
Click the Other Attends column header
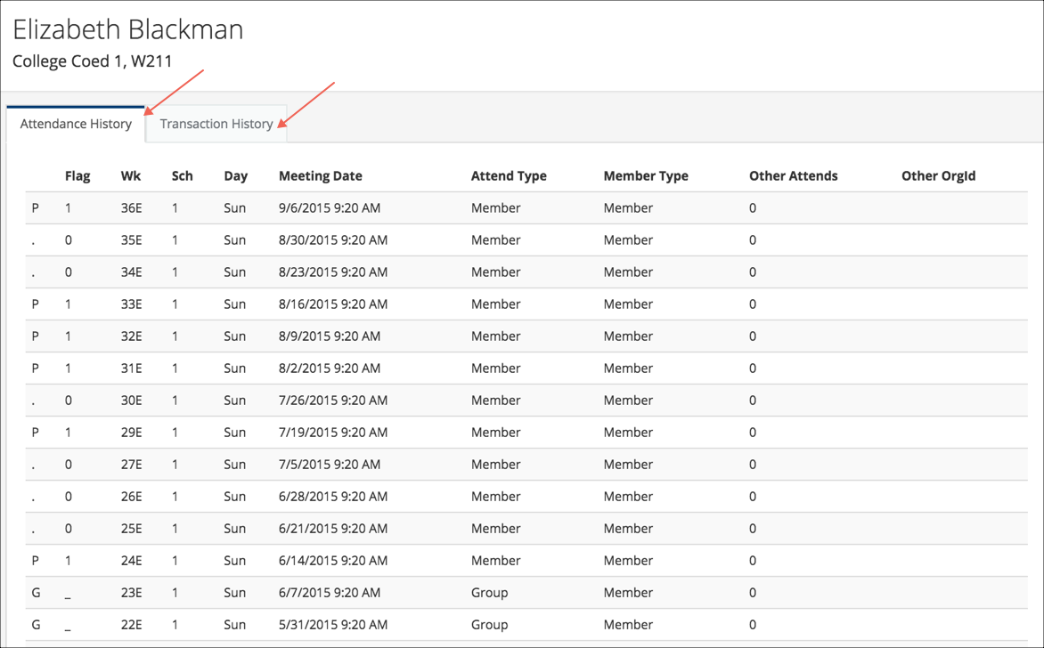[793, 175]
